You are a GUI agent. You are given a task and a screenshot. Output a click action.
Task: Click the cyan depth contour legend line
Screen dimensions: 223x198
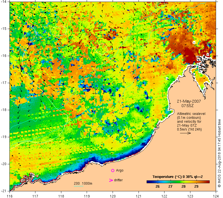79,186
